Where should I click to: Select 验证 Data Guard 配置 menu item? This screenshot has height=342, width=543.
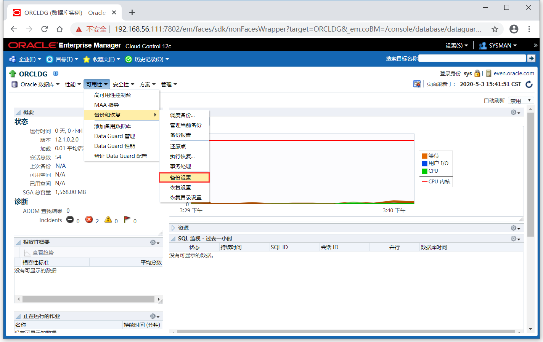[122, 156]
